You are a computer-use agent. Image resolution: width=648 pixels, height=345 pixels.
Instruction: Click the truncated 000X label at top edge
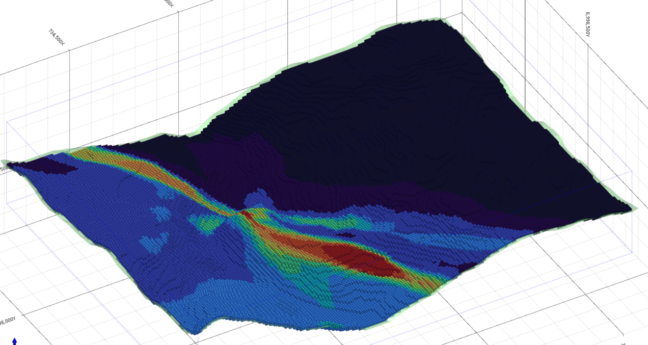[x=168, y=3]
